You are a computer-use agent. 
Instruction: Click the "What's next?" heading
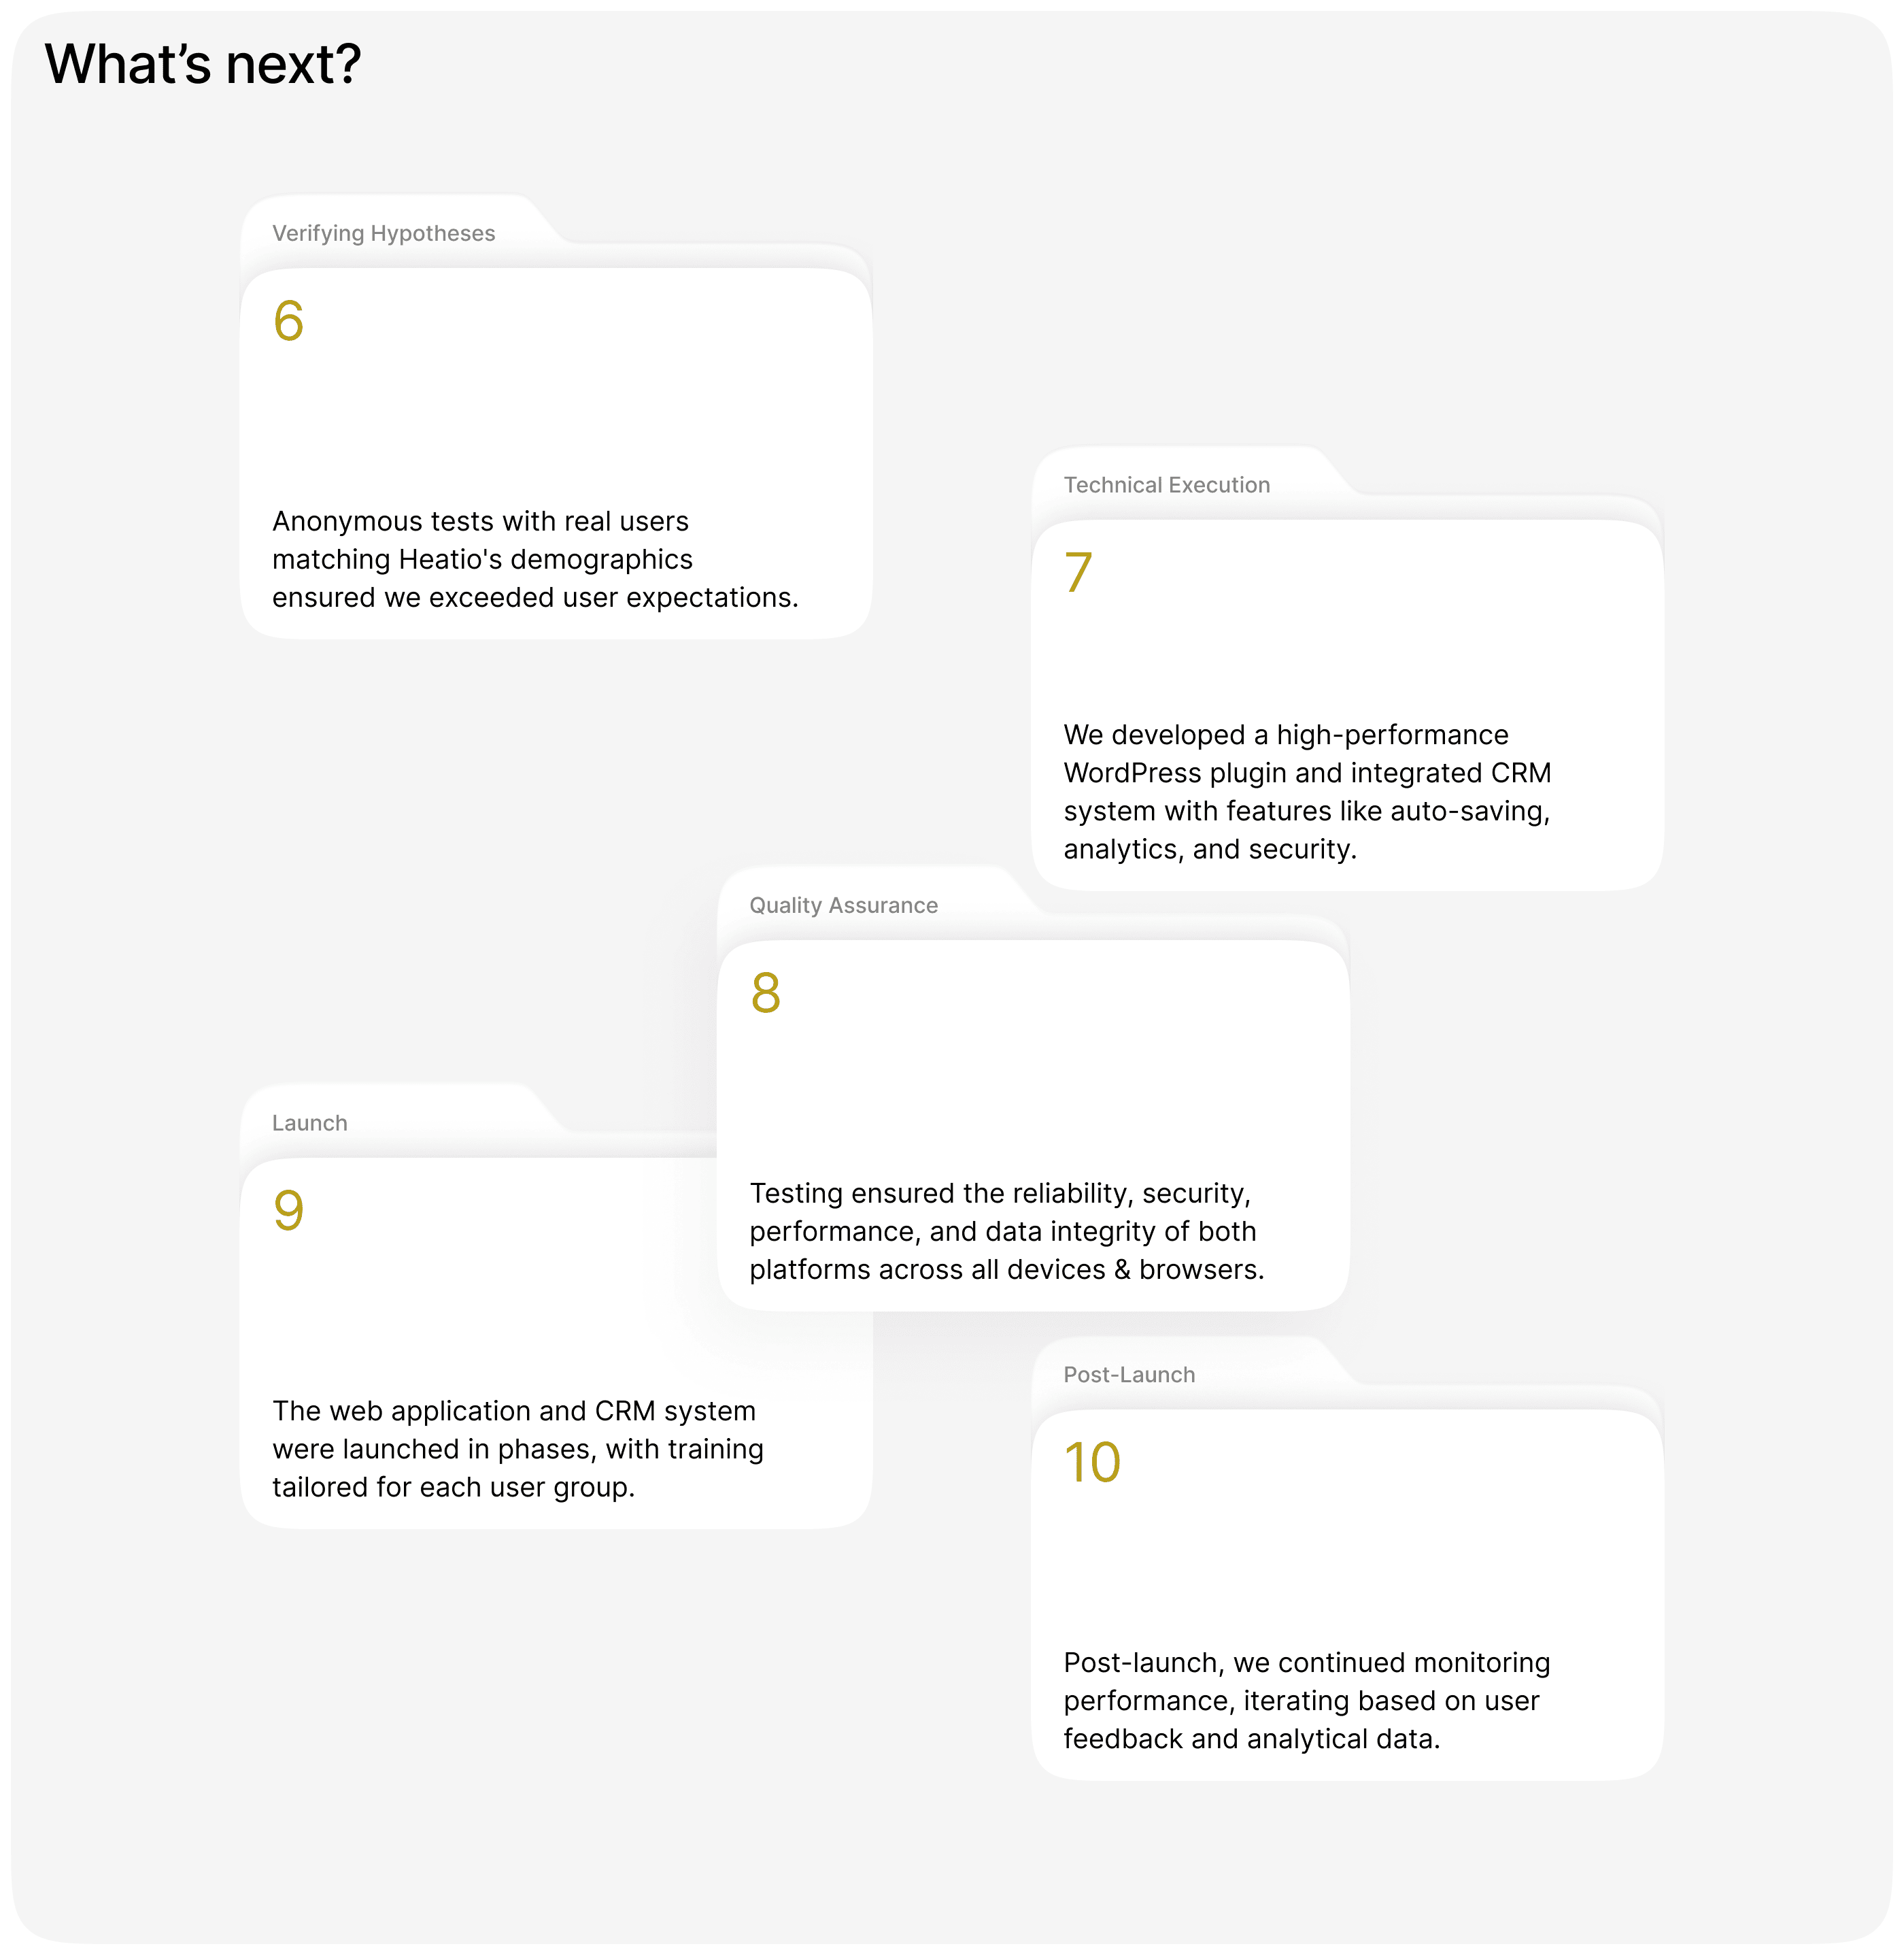202,65
